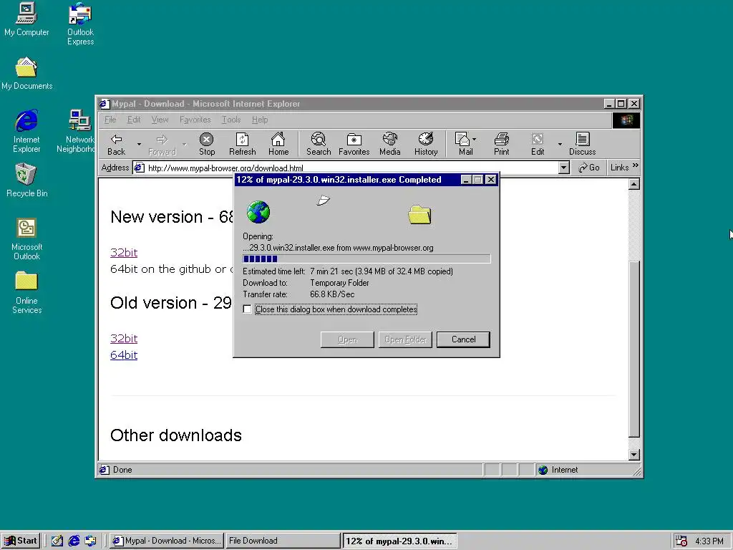Viewport: 733px width, 550px height.
Task: Open the Edit button dropdown arrow
Action: [560, 144]
